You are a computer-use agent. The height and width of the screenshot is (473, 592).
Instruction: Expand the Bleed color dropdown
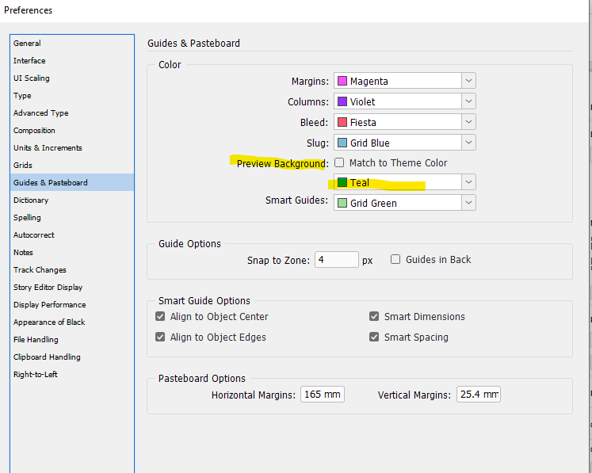(469, 122)
